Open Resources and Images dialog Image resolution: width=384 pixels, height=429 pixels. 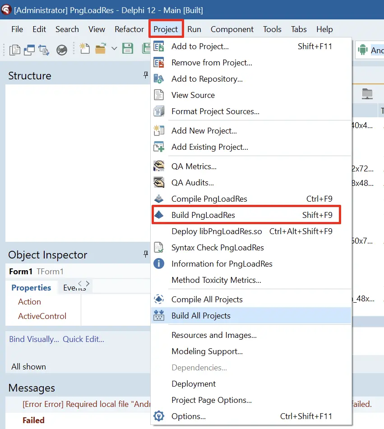(x=251, y=335)
